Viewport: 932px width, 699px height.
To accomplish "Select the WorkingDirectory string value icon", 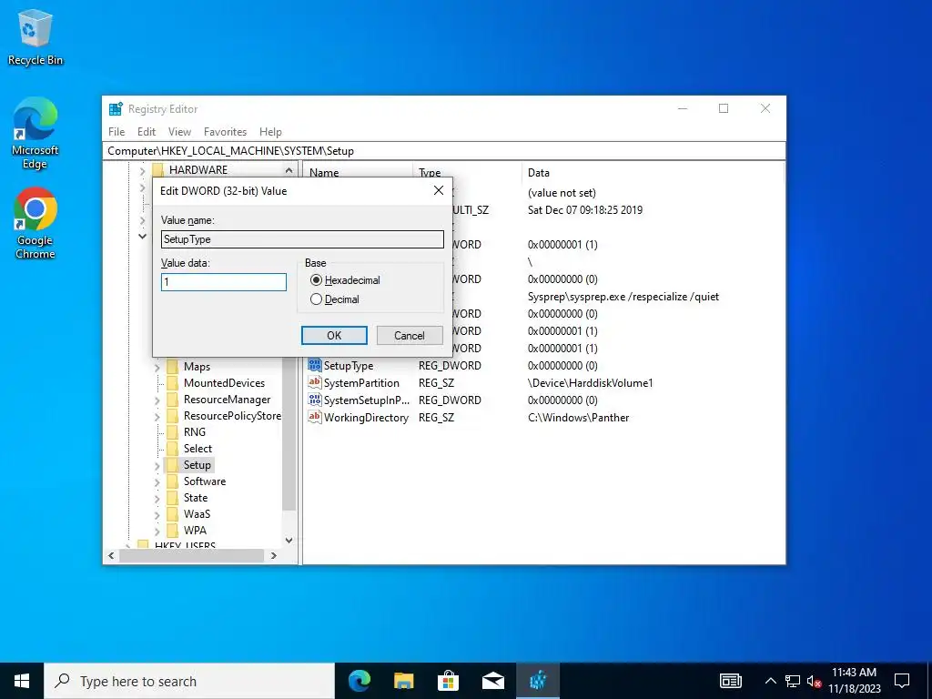I will point(314,417).
